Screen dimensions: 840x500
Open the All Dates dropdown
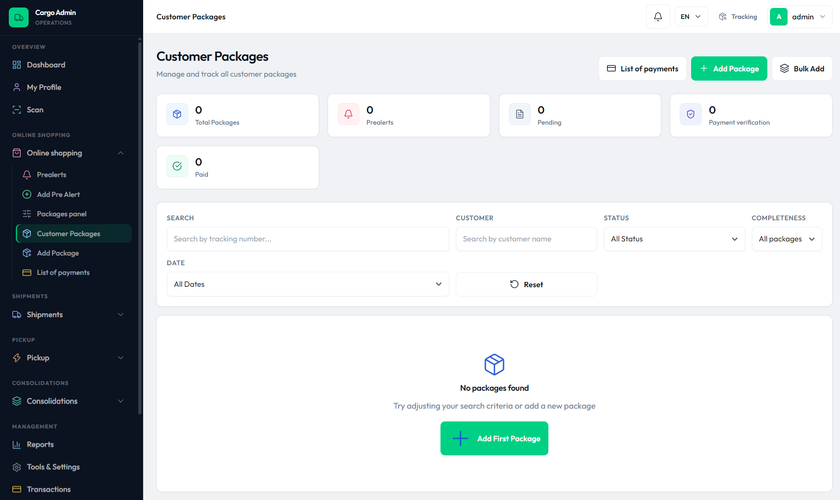pyautogui.click(x=308, y=285)
